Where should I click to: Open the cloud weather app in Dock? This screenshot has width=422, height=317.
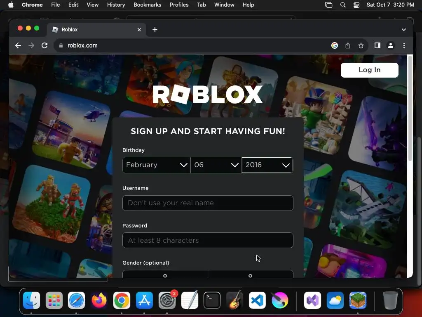[x=335, y=300]
